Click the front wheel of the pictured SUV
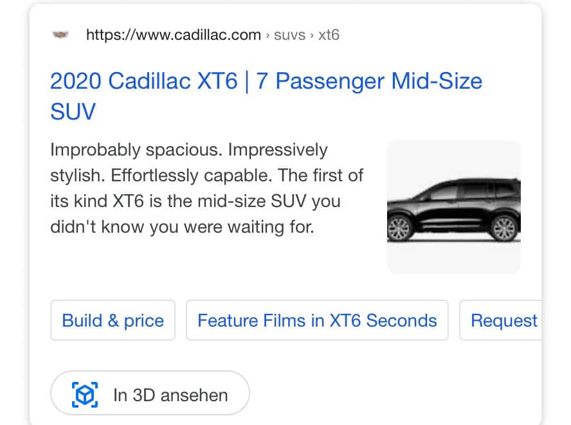Screen dimensions: 571x425 [399, 228]
